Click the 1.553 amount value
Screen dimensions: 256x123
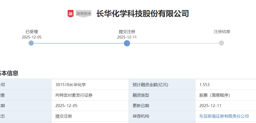point(204,85)
